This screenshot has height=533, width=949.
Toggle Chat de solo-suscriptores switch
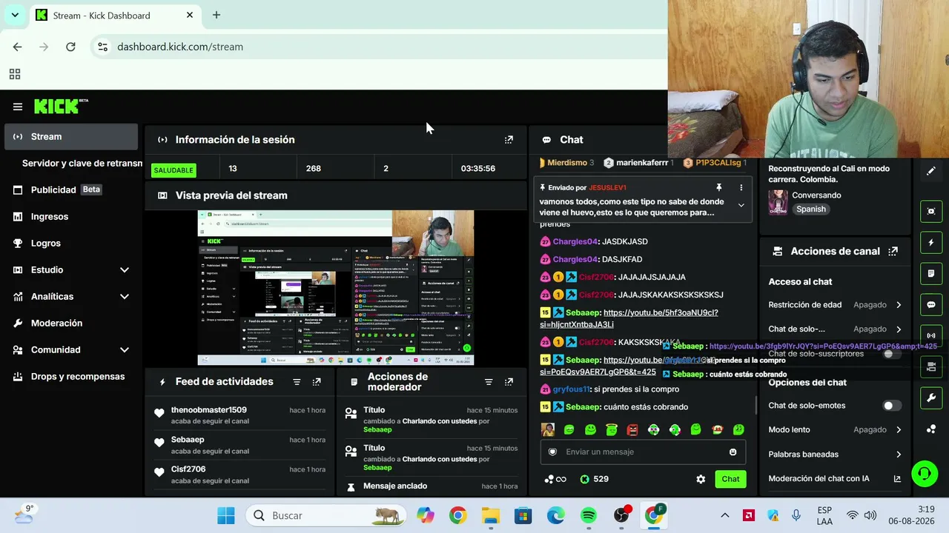pyautogui.click(x=892, y=354)
